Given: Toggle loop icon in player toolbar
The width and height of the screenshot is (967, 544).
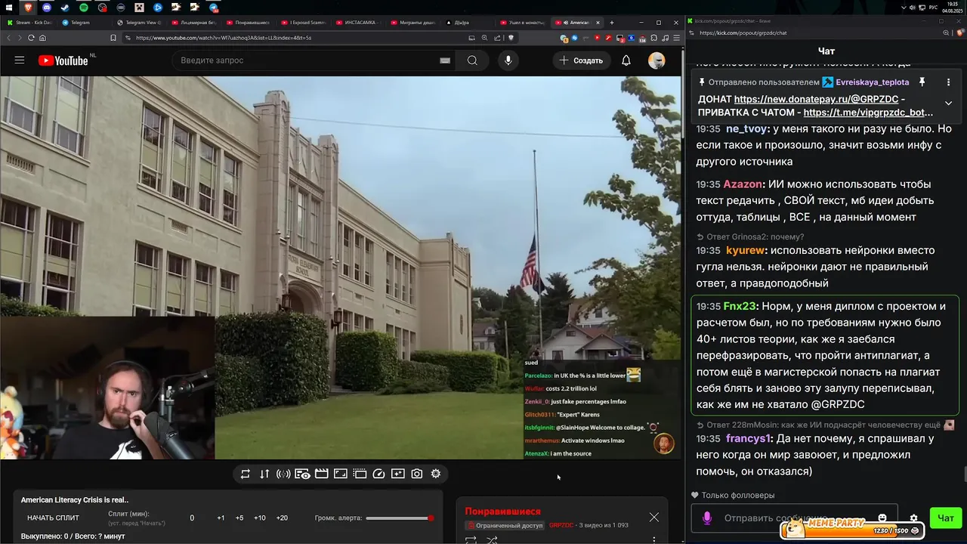Looking at the screenshot, I should (246, 474).
